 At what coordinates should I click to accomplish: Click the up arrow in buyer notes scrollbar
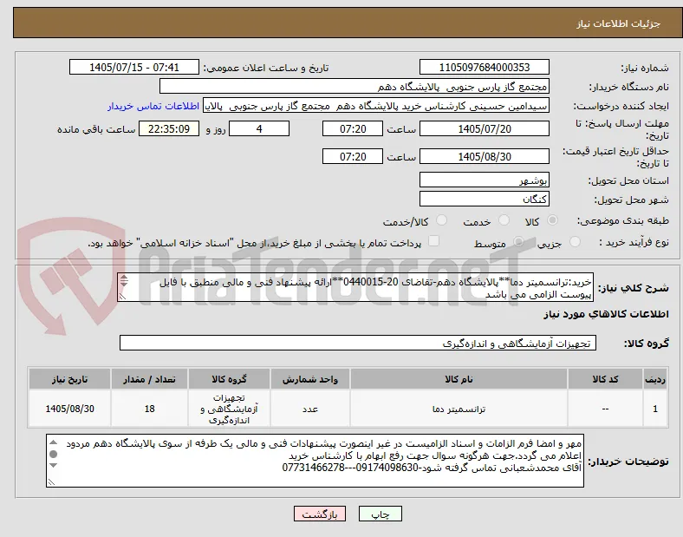[x=53, y=442]
